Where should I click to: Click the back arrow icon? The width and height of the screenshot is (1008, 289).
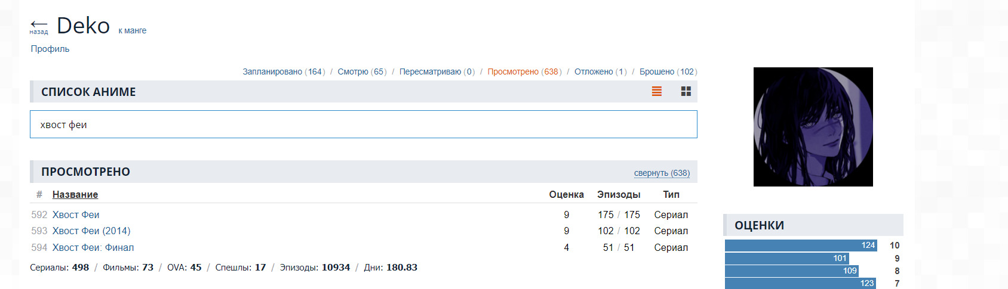coord(38,25)
